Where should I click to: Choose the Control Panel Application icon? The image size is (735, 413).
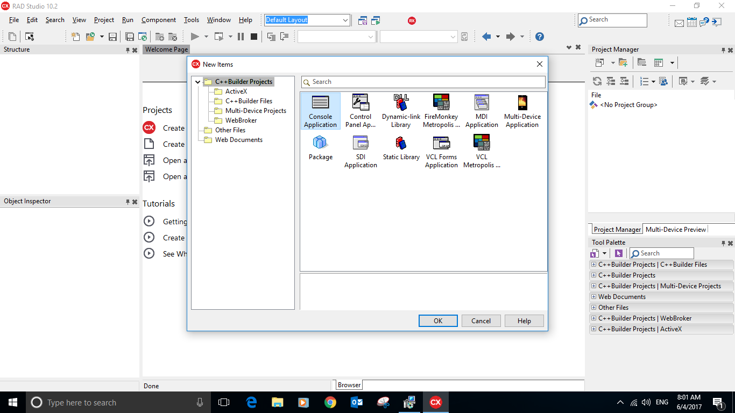pos(361,111)
